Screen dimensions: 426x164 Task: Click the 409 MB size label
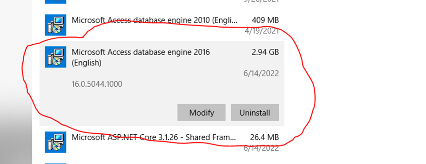(265, 20)
